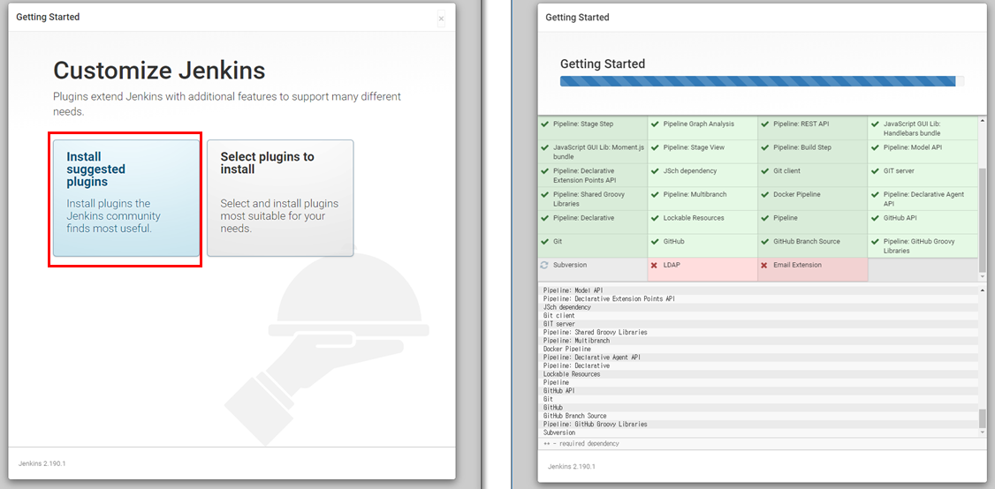Click the check icon for Moment.js bundle

[544, 147]
